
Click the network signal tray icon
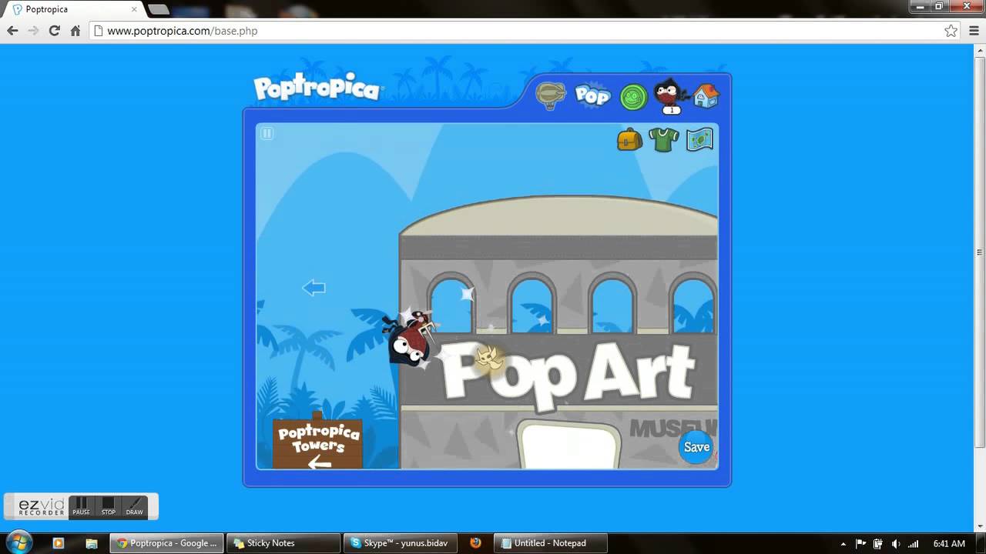pyautogui.click(x=914, y=544)
